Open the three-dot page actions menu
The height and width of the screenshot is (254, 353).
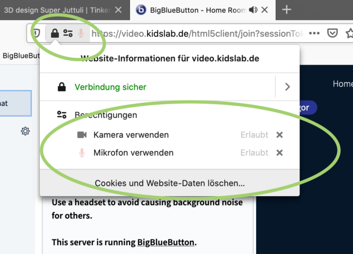314,33
